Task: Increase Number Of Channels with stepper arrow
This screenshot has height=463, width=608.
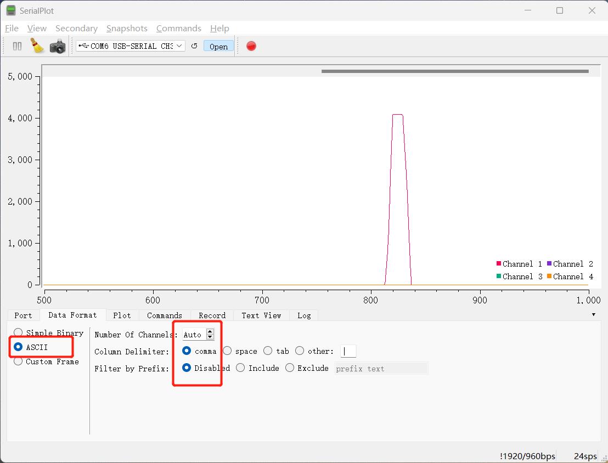Action: [210, 331]
